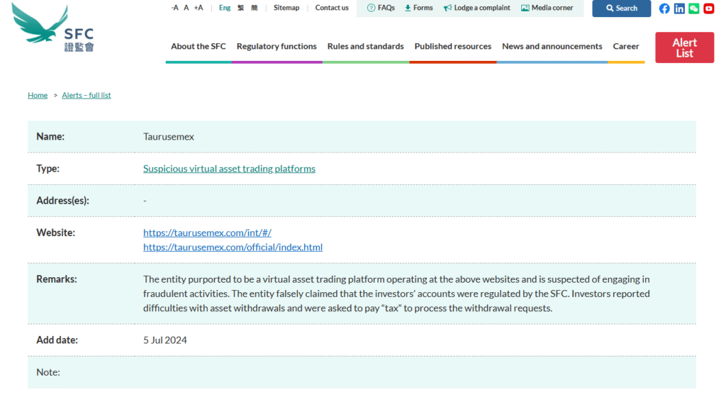Open Suspicious virtual asset trading platforms link
Screen dimensions: 726x414
pyautogui.click(x=229, y=169)
